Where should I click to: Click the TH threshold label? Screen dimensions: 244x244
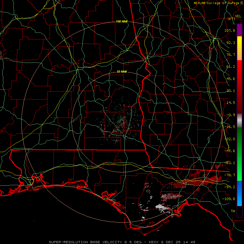point(233,211)
